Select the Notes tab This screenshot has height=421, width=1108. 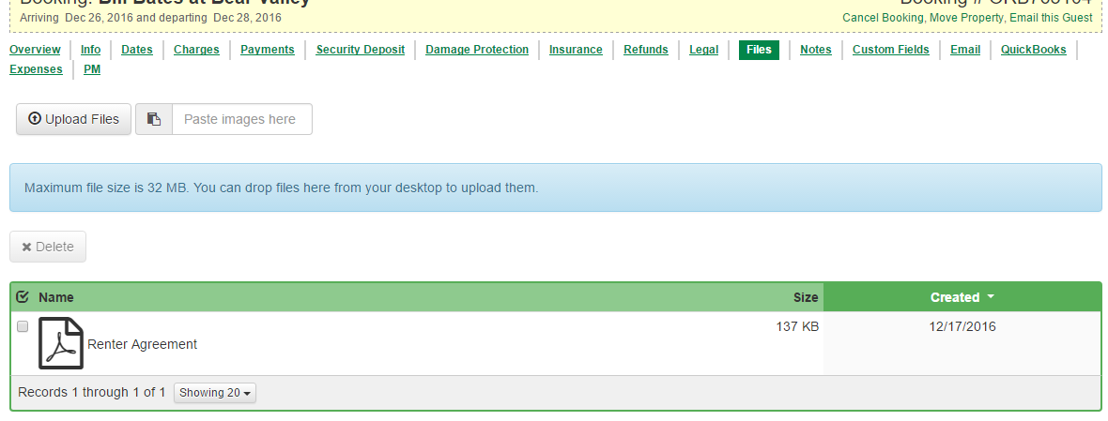pos(815,50)
